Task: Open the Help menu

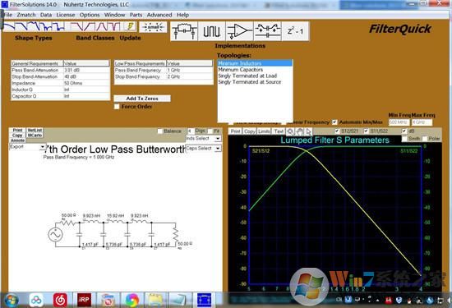Action: tap(182, 15)
